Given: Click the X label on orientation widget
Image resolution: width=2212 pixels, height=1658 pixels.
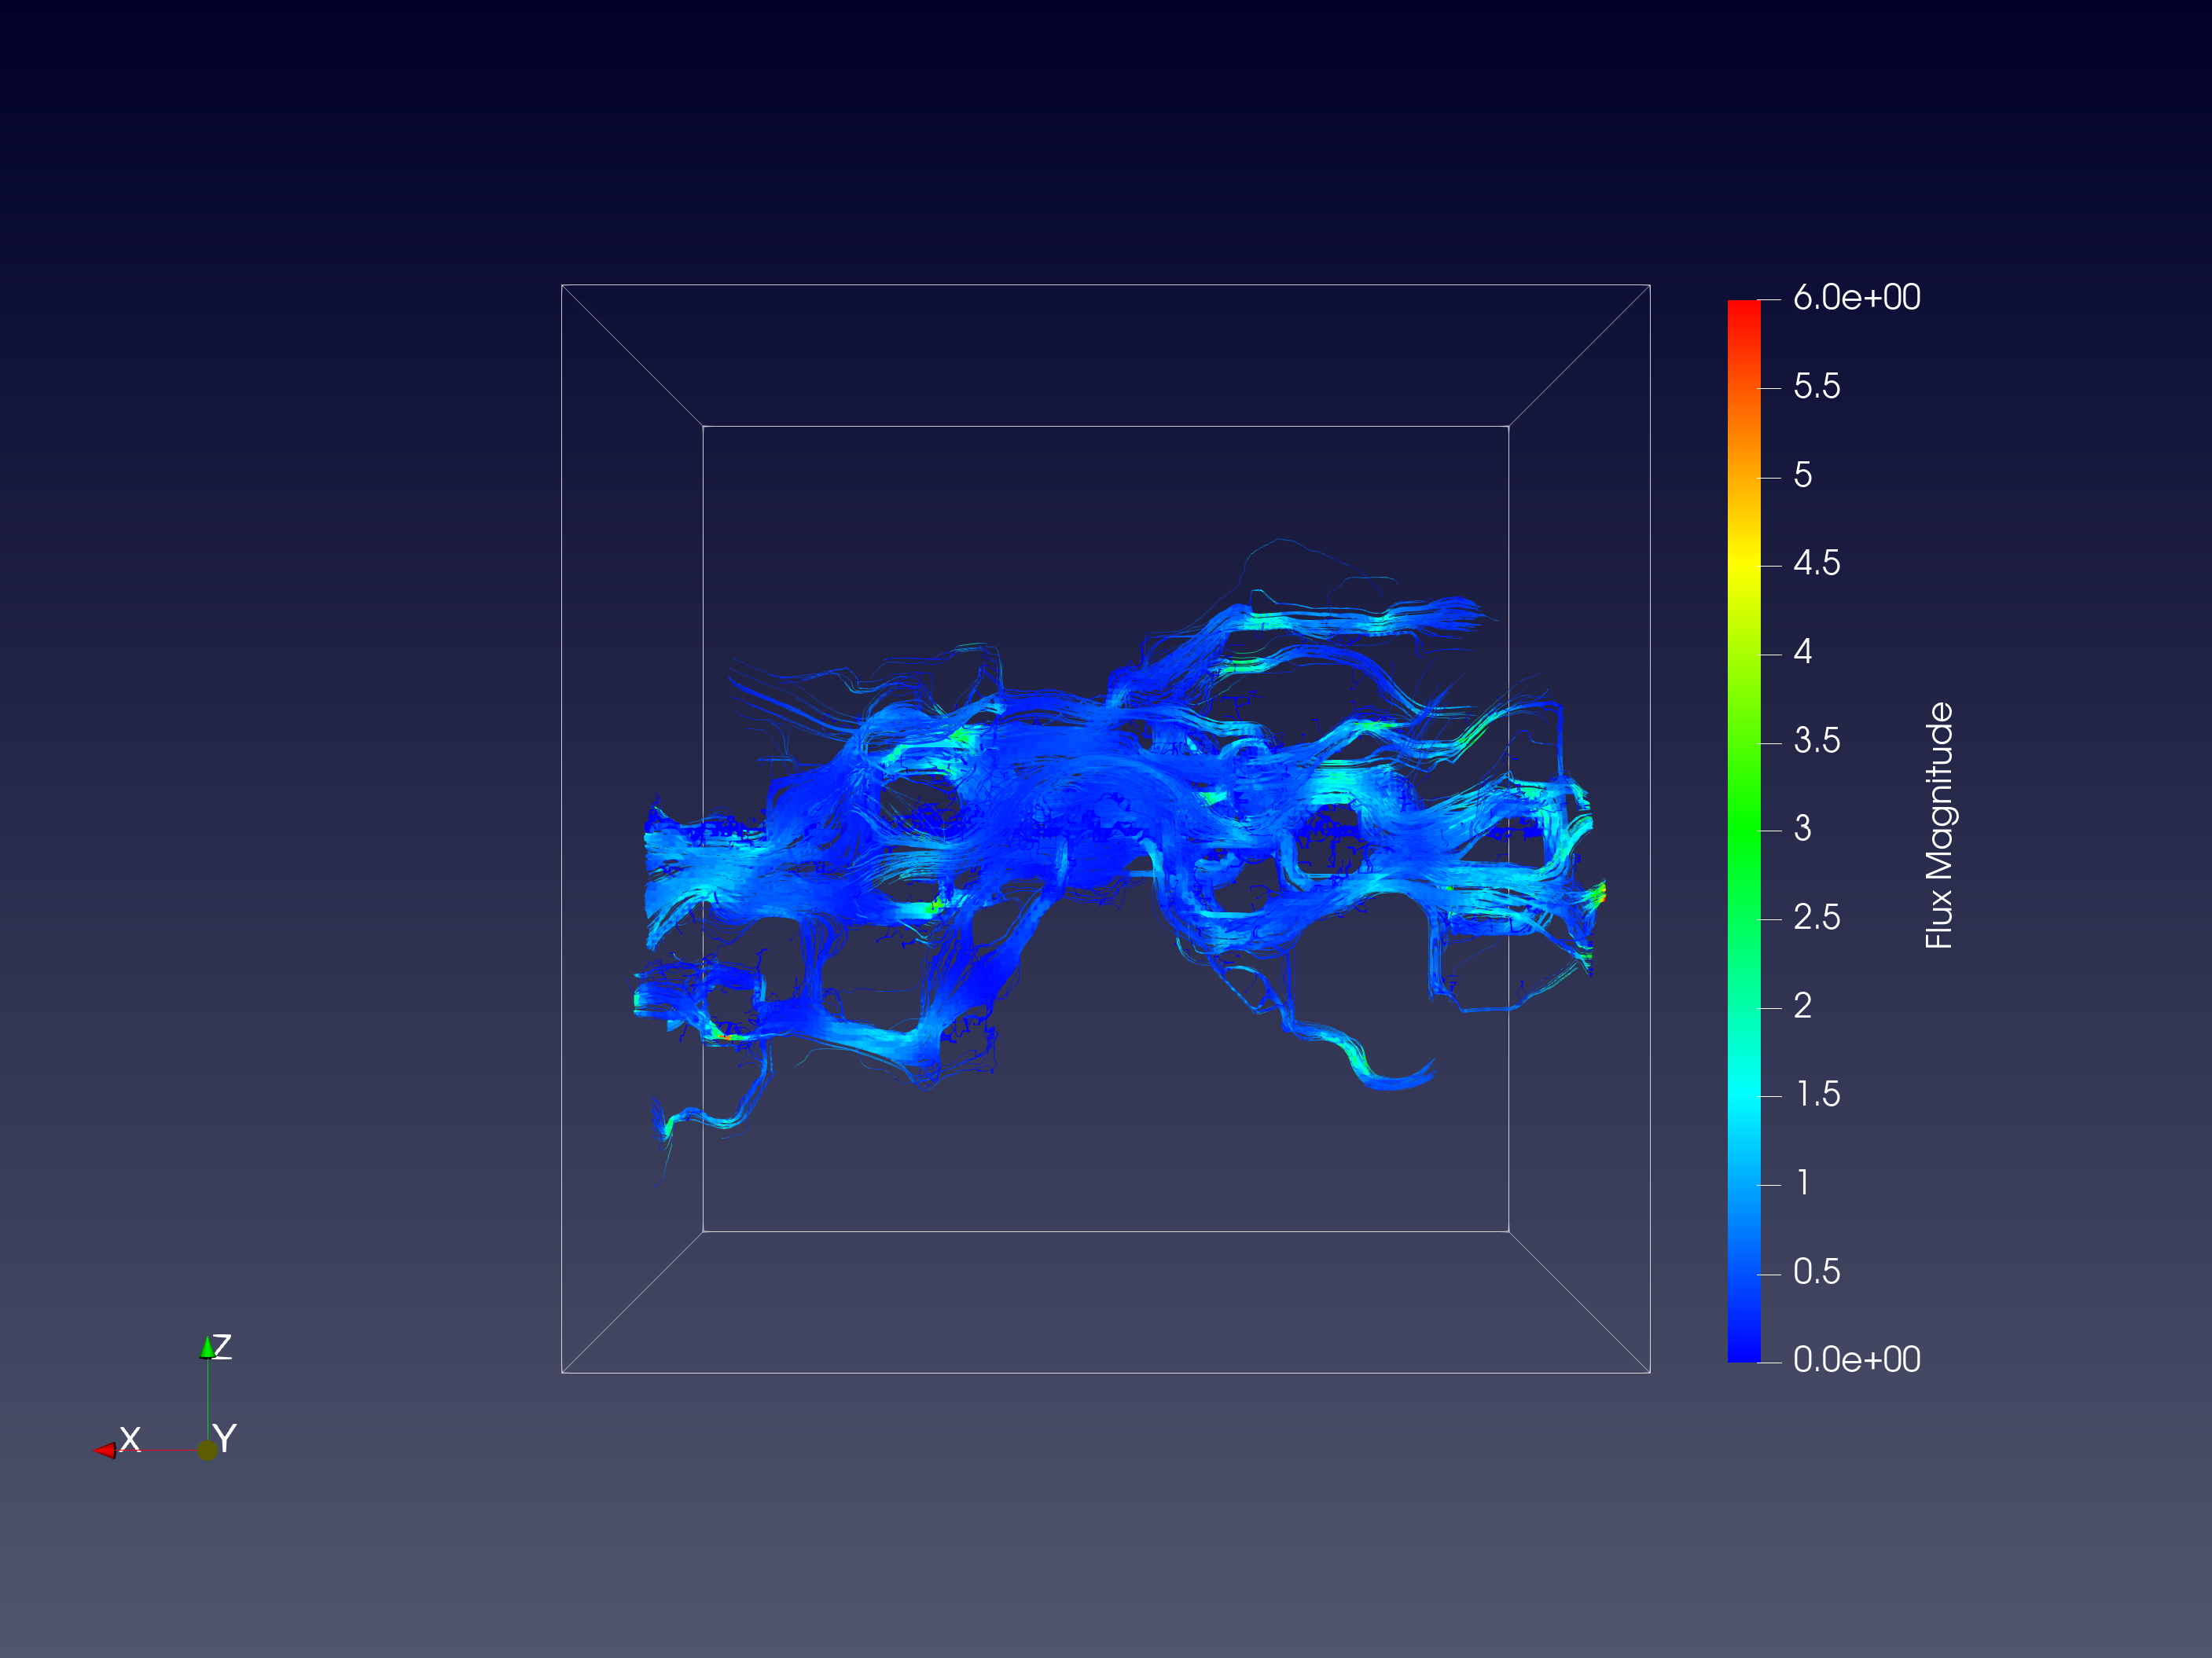Looking at the screenshot, I should coord(130,1439).
